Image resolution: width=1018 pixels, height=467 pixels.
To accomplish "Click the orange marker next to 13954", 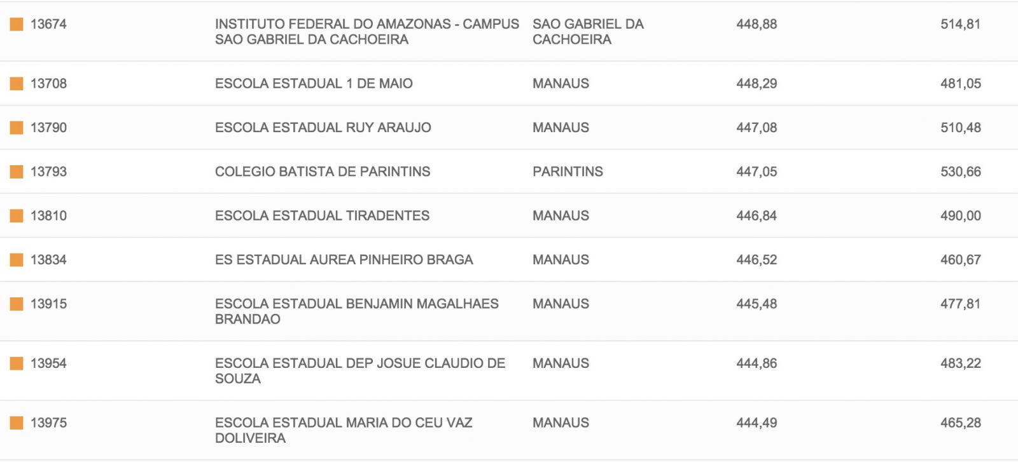I will pos(17,363).
